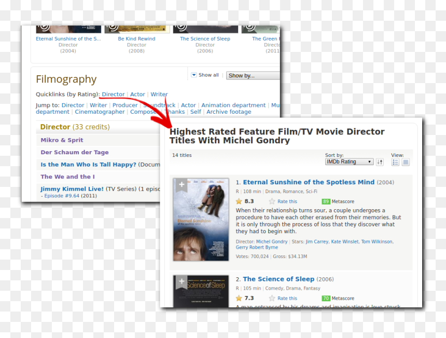
Task: Open Episode #9.64 link
Action: pyautogui.click(x=62, y=196)
